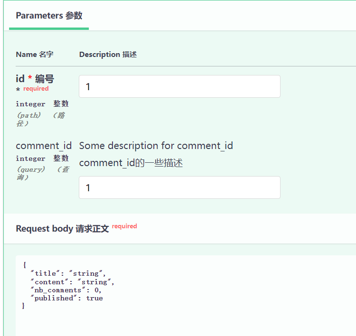
Task: Click the "title" line in request JSON
Action: (x=68, y=273)
